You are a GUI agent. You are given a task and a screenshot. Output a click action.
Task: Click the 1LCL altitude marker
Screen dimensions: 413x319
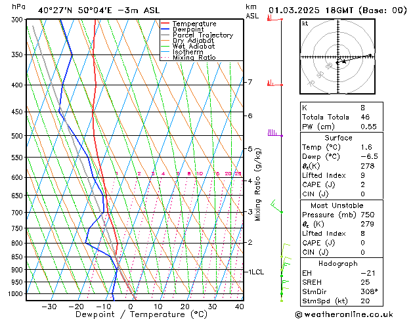256,272
